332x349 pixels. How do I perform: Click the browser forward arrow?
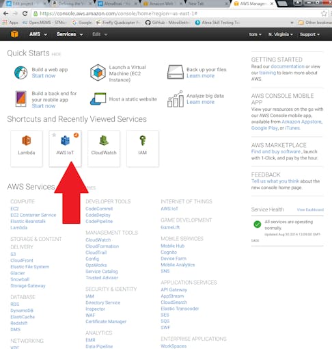(x=16, y=14)
